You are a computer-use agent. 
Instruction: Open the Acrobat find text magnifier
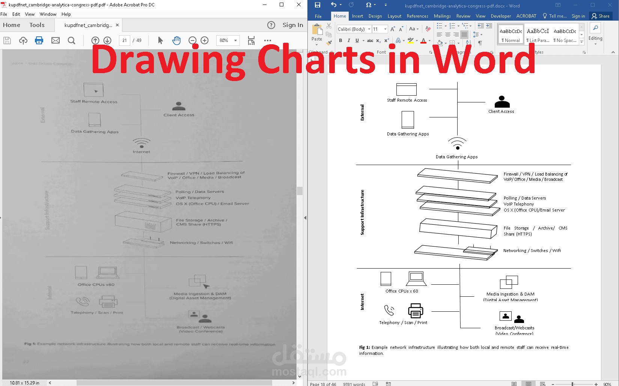click(71, 41)
